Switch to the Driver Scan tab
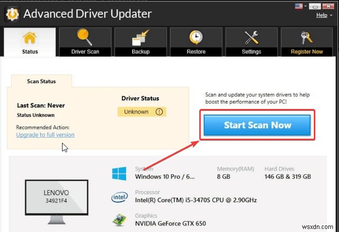Screen dimensions: 339x232 coord(85,42)
